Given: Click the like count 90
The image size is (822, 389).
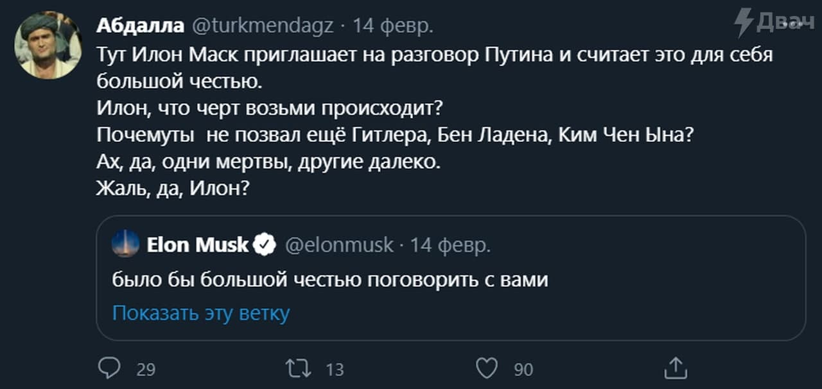Looking at the screenshot, I should point(523,370).
